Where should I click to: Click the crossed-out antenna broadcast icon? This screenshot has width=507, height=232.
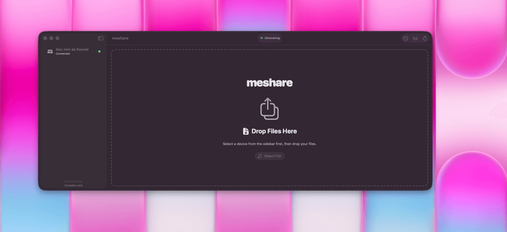point(415,38)
